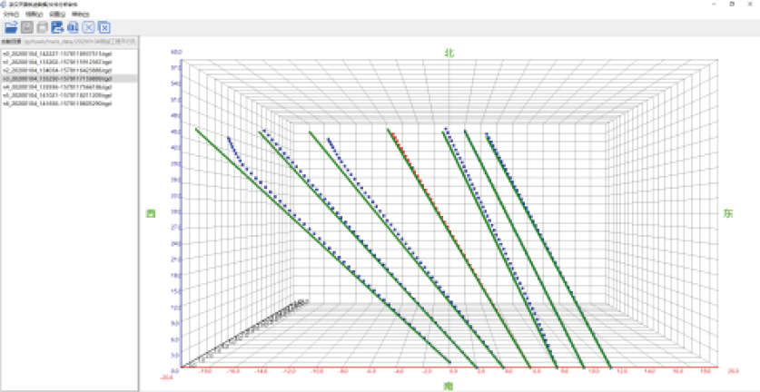Click the grayed-out print icon in toolbar
The width and height of the screenshot is (760, 392).
point(42,28)
